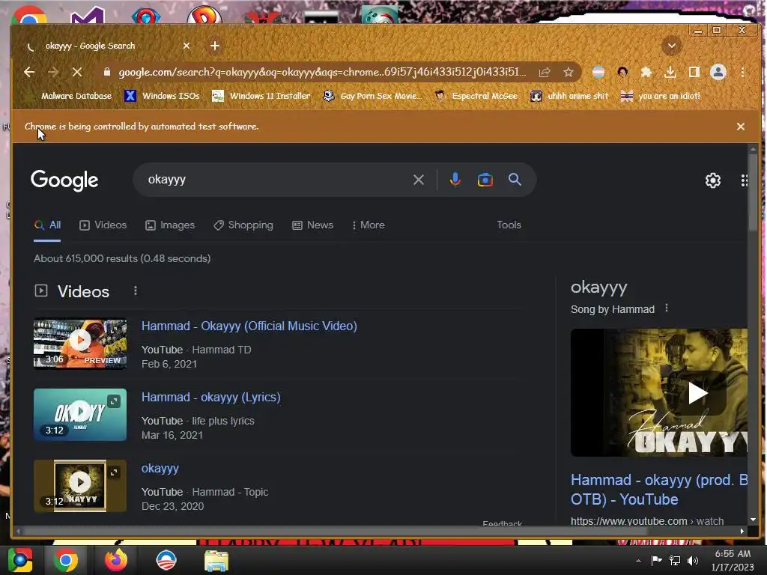This screenshot has width=767, height=575.
Task: Open Chrome downloads icon
Action: (x=670, y=73)
